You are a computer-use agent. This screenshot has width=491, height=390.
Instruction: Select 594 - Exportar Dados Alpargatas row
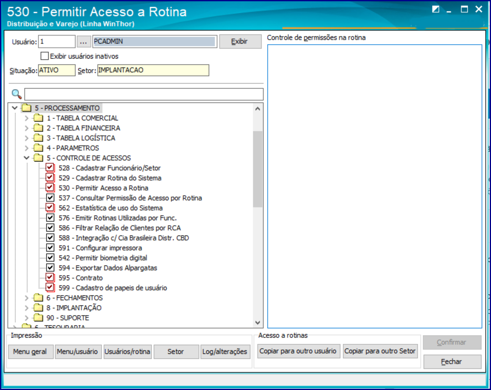(108, 268)
